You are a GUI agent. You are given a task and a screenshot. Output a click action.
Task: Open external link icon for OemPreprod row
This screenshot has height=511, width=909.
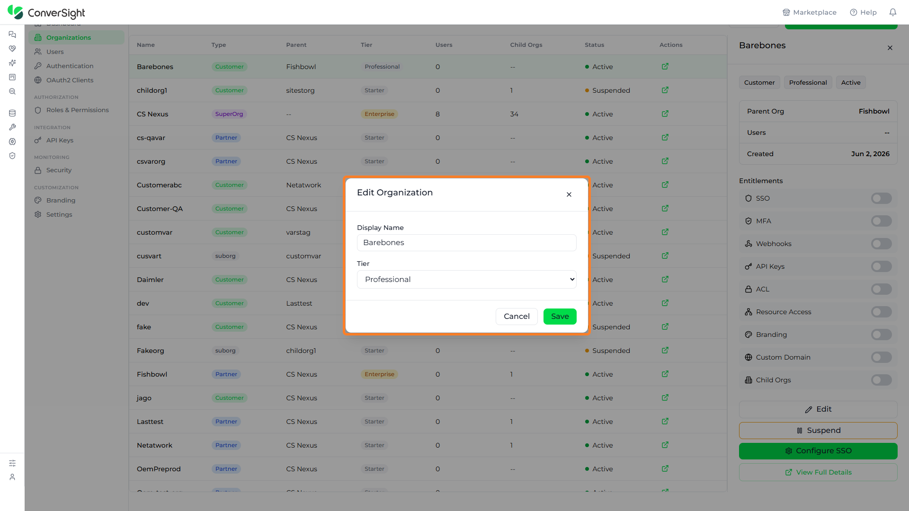click(x=665, y=468)
